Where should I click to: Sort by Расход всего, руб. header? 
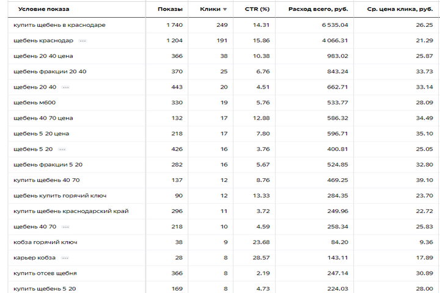(x=318, y=9)
